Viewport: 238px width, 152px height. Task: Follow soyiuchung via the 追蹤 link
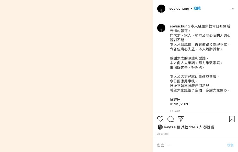(x=197, y=8)
